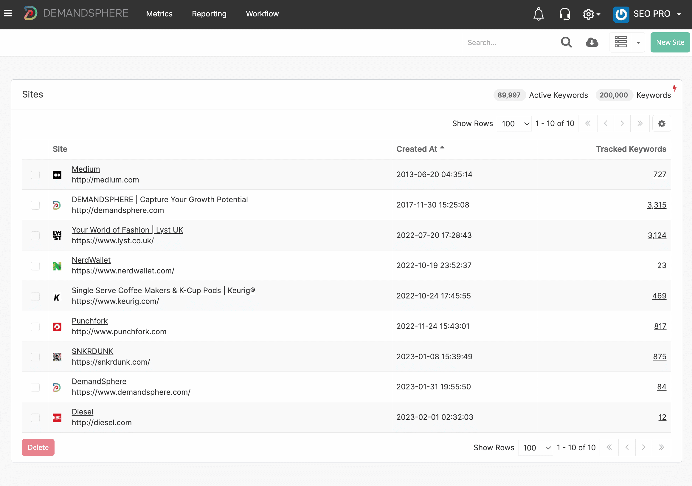692x486 pixels.
Task: Go to first page in bottom pagination
Action: click(609, 448)
